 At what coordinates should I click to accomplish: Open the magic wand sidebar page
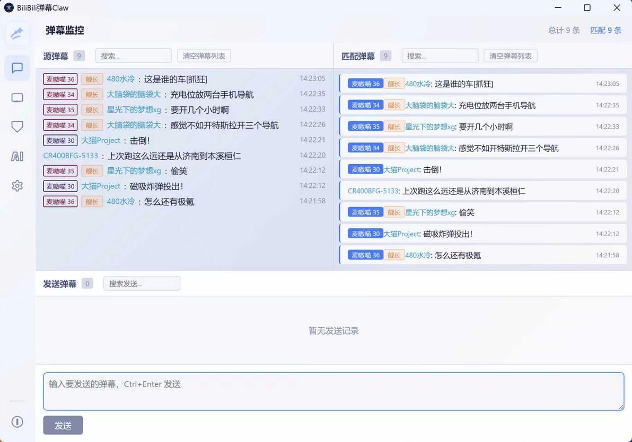[x=17, y=33]
